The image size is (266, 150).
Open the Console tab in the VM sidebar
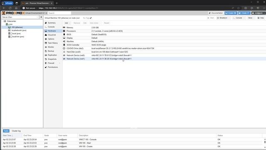pyautogui.click(x=51, y=27)
